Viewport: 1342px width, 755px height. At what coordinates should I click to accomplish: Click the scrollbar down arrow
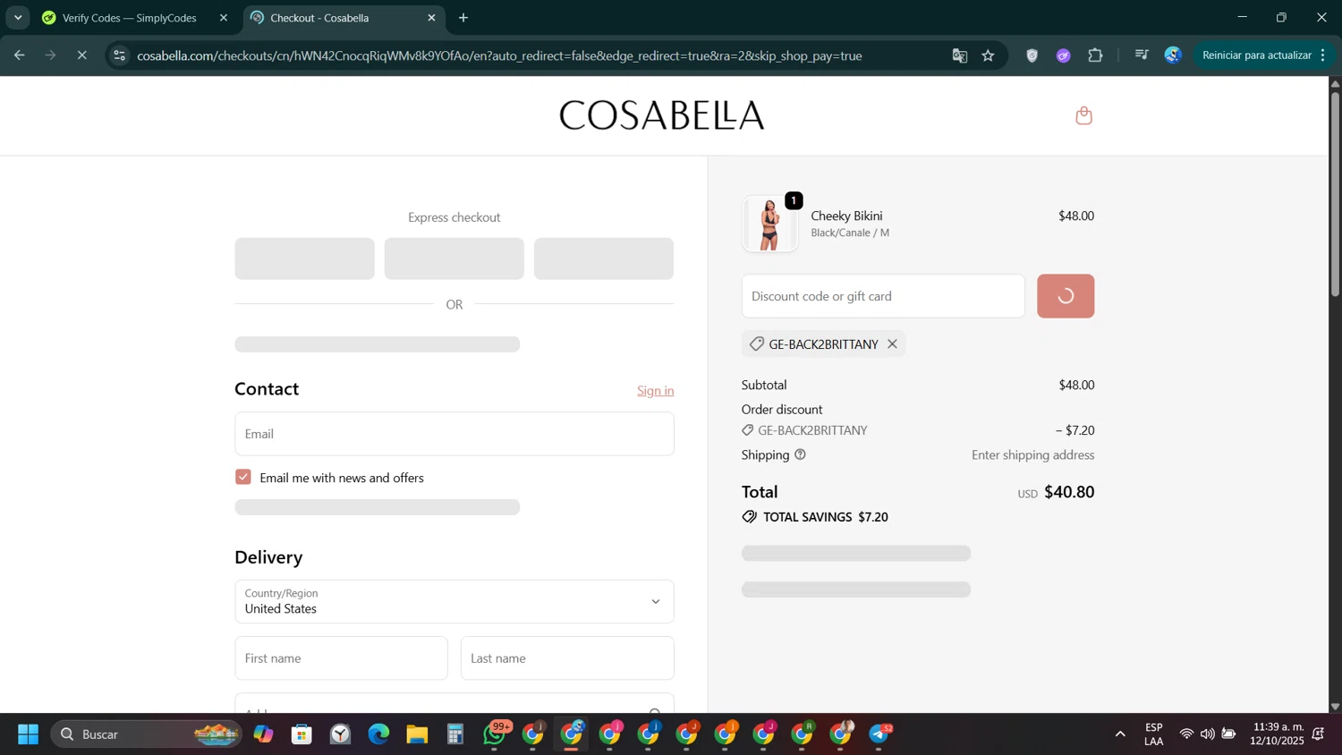coord(1335,707)
